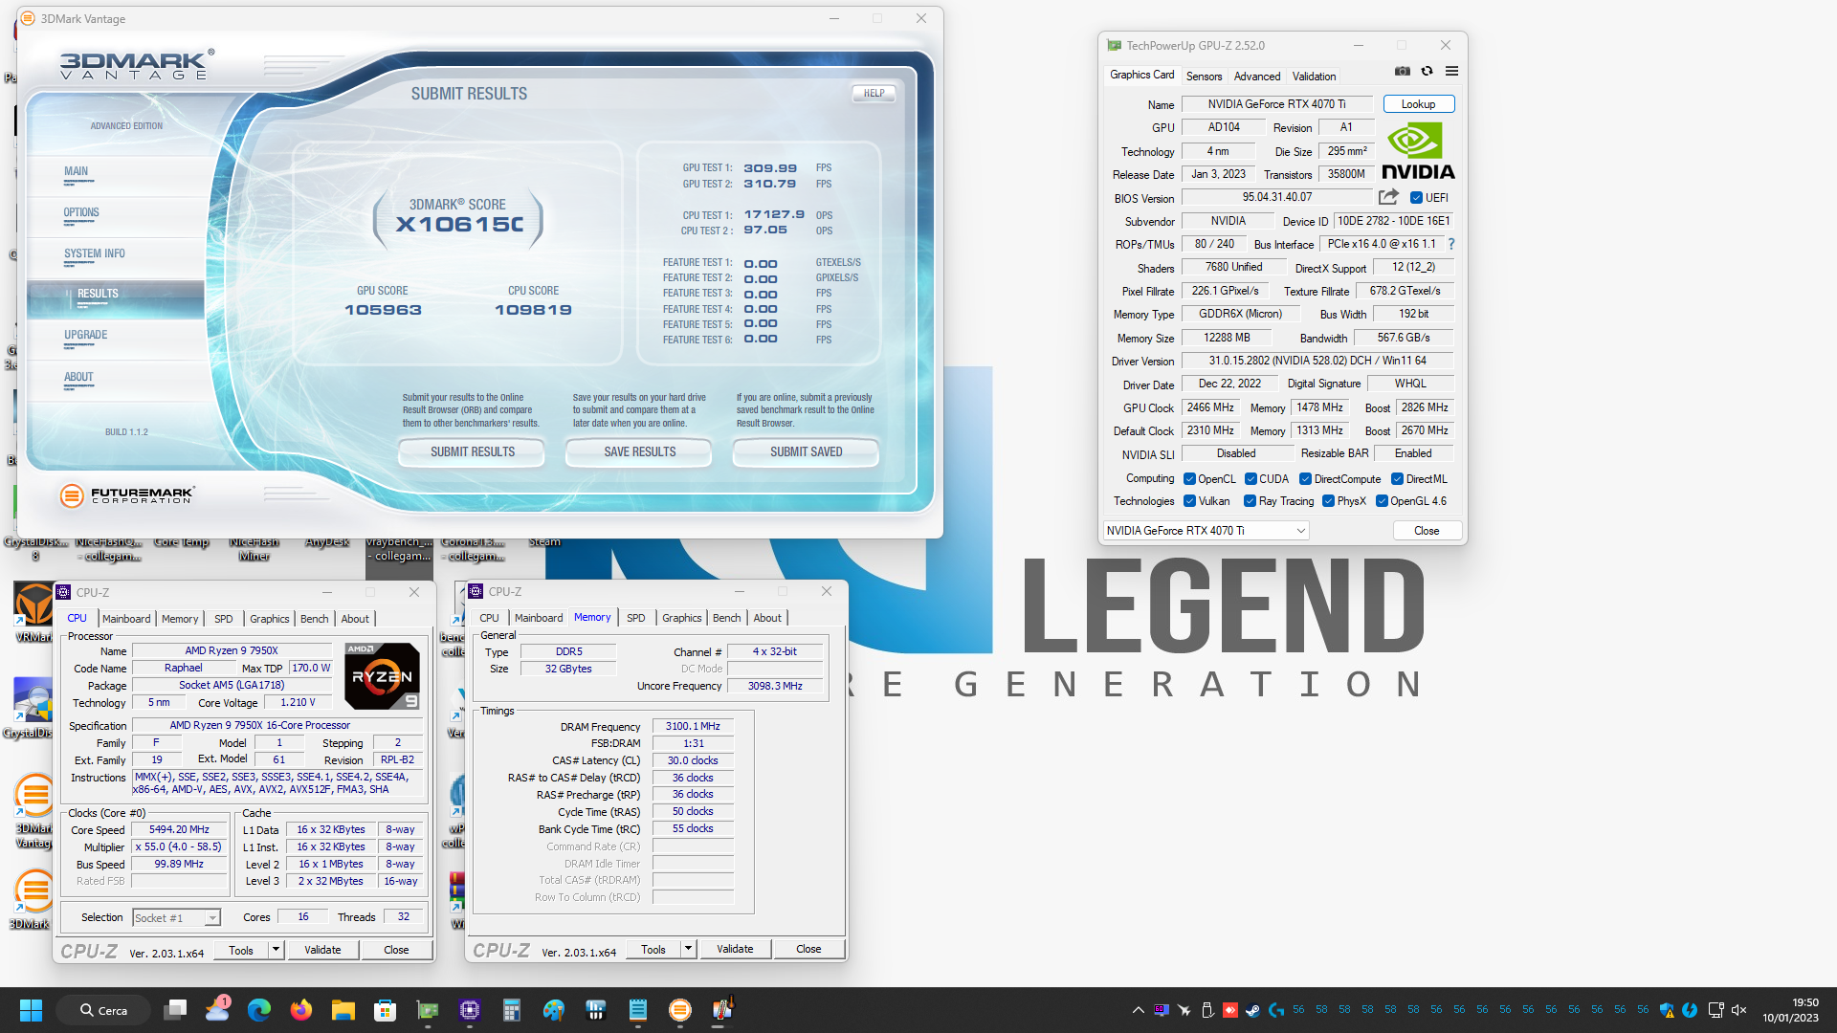Open Firefox from the taskbar
The width and height of the screenshot is (1837, 1033).
pos(300,1010)
